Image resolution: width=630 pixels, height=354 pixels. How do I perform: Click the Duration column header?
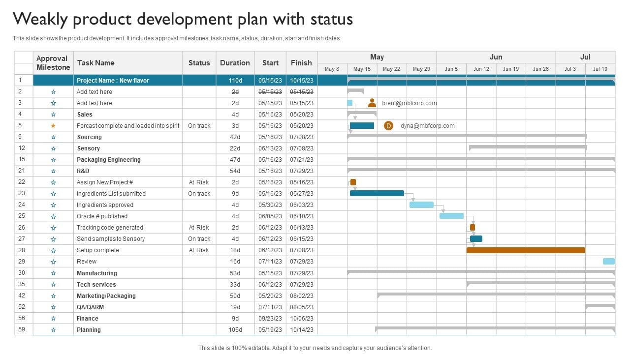(x=235, y=63)
